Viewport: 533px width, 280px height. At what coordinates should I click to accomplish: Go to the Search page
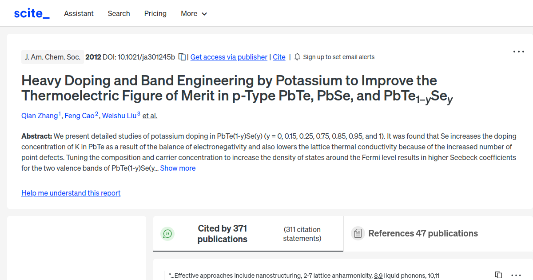119,13
